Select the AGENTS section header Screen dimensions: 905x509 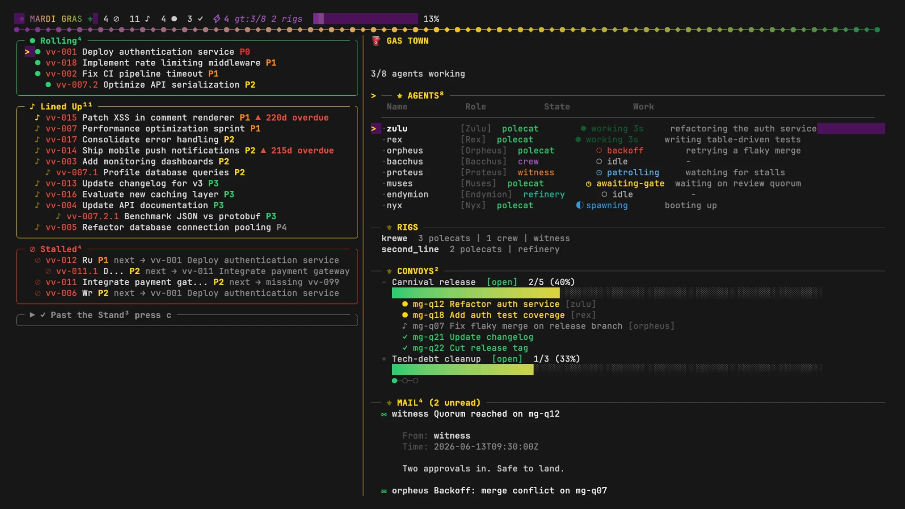tap(421, 96)
